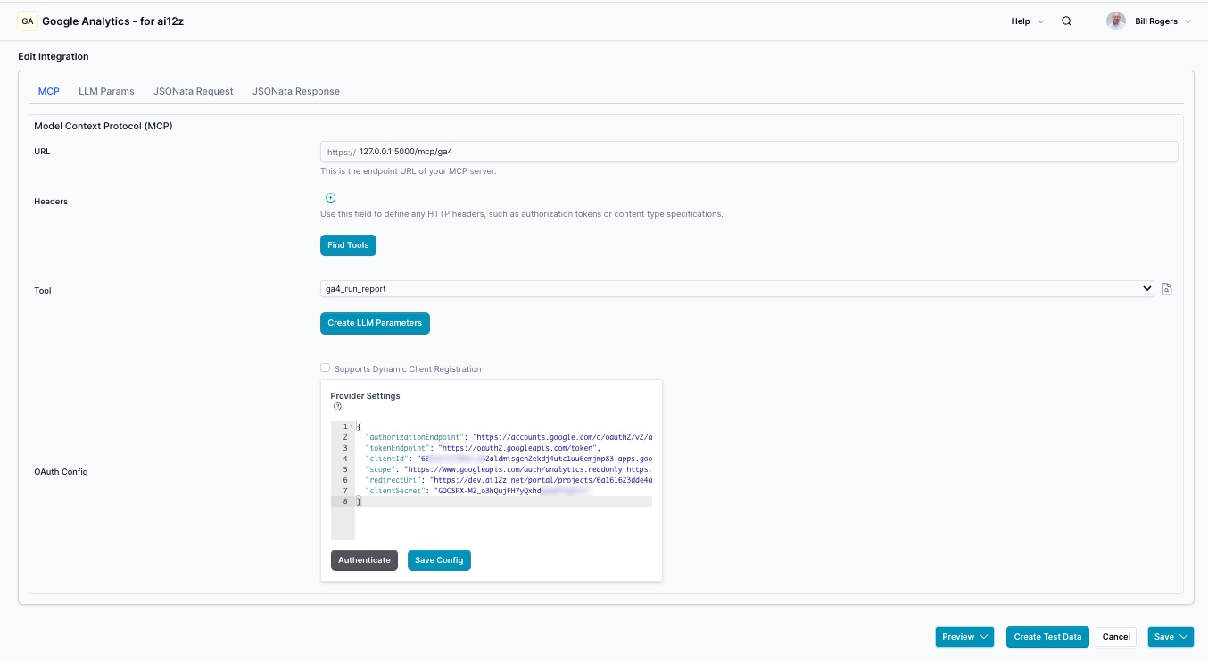Cancel editing the integration
The image size is (1208, 662).
click(x=1116, y=637)
